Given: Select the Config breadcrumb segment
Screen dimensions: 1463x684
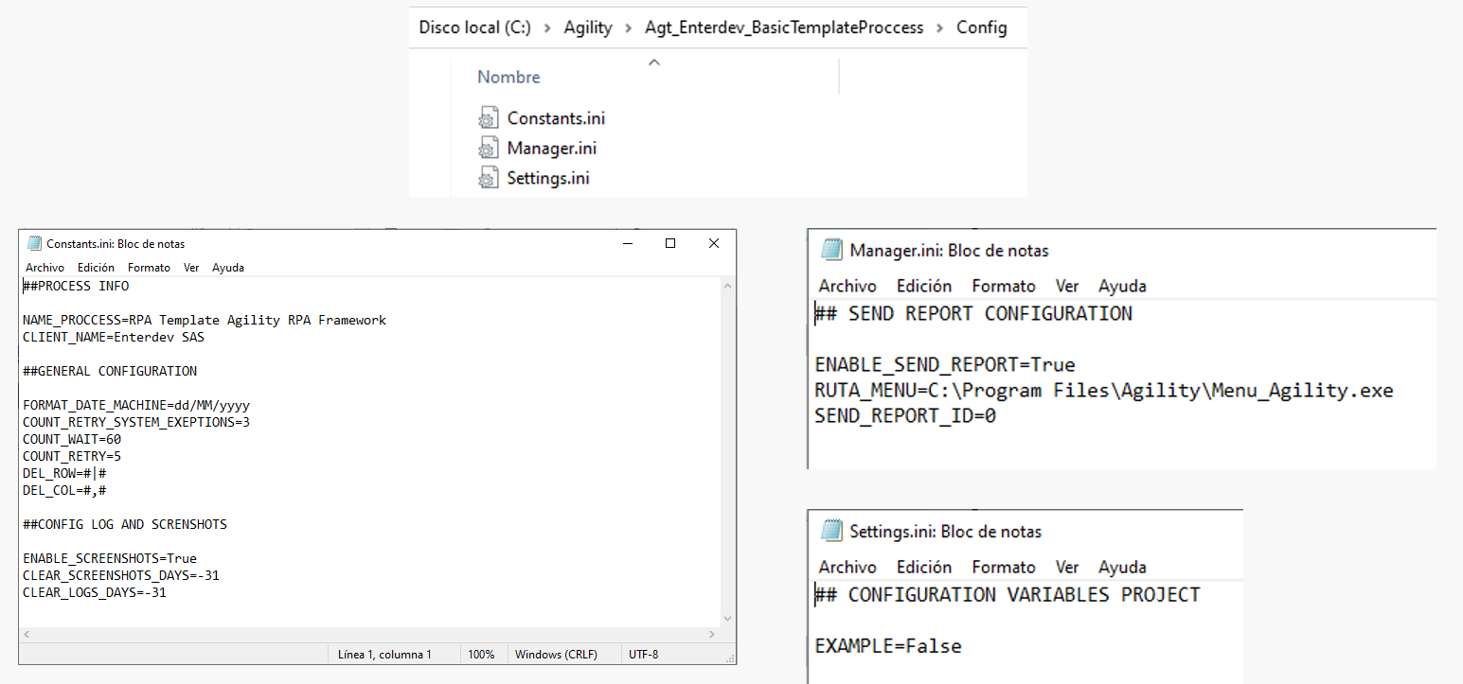Looking at the screenshot, I should pos(982,27).
